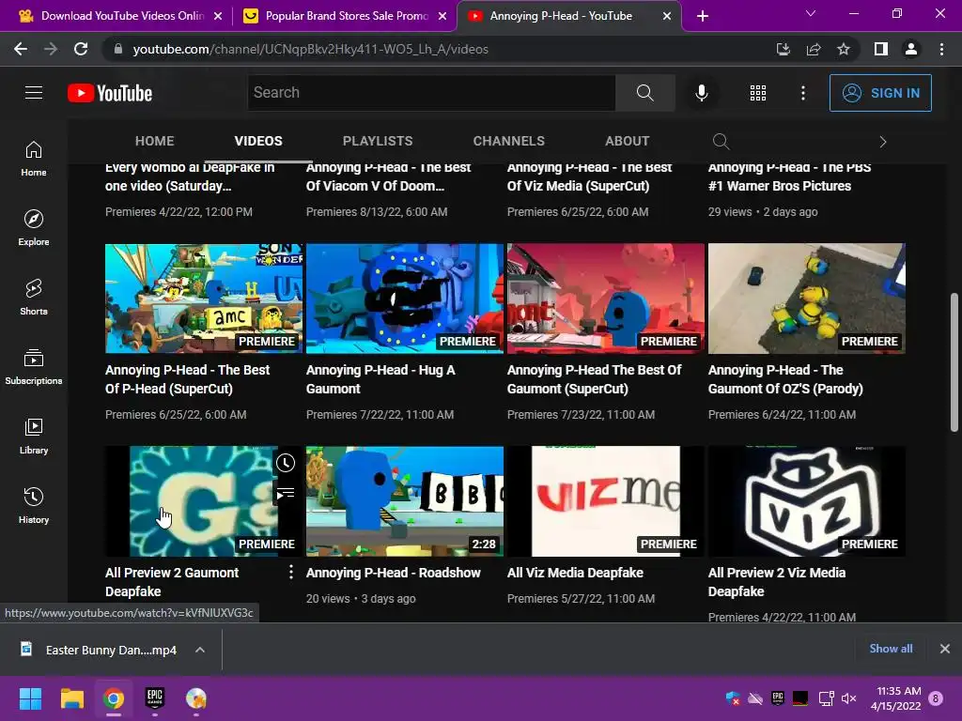Bookmark this page with the star icon

844,49
